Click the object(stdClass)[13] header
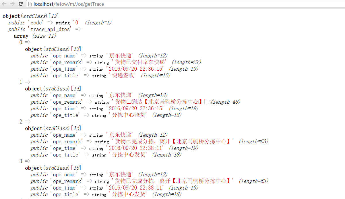The width and height of the screenshot is (345, 199). pyautogui.click(x=53, y=49)
